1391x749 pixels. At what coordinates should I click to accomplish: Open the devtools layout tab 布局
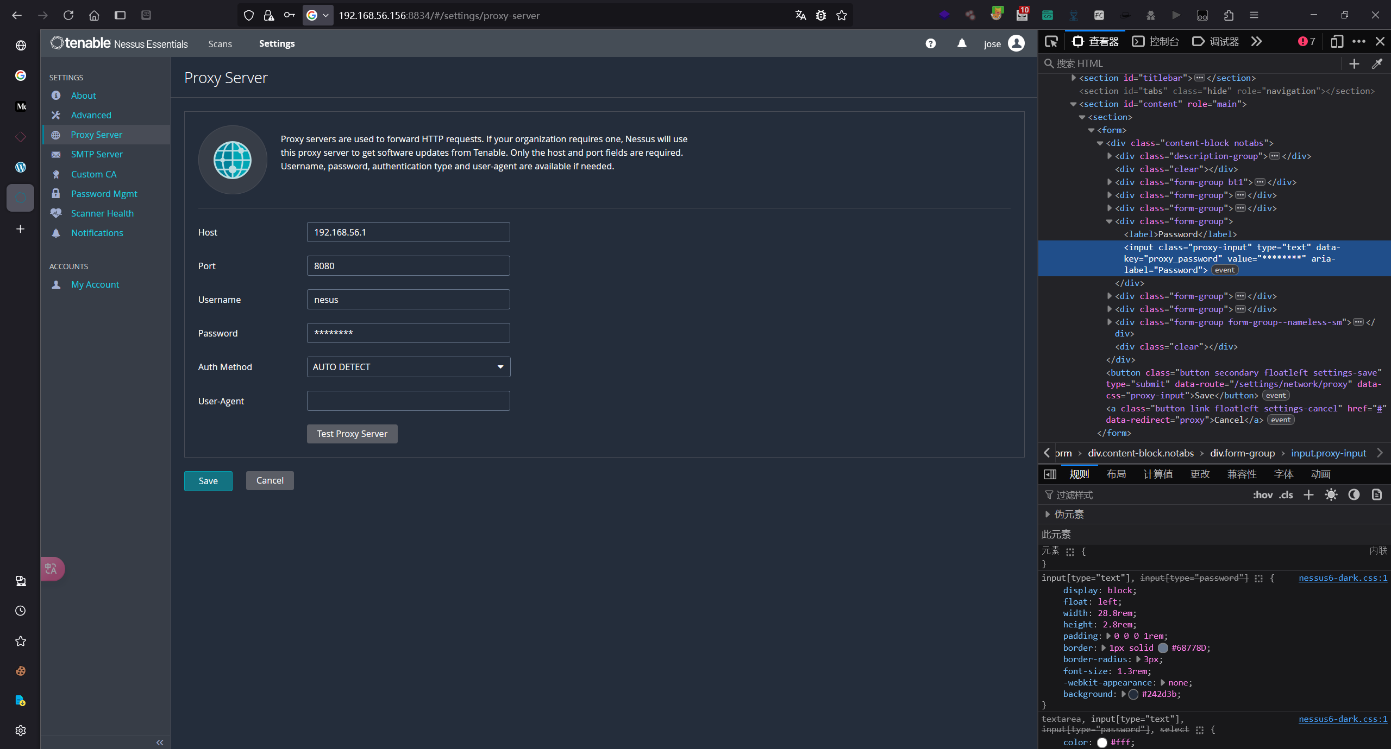pos(1116,474)
